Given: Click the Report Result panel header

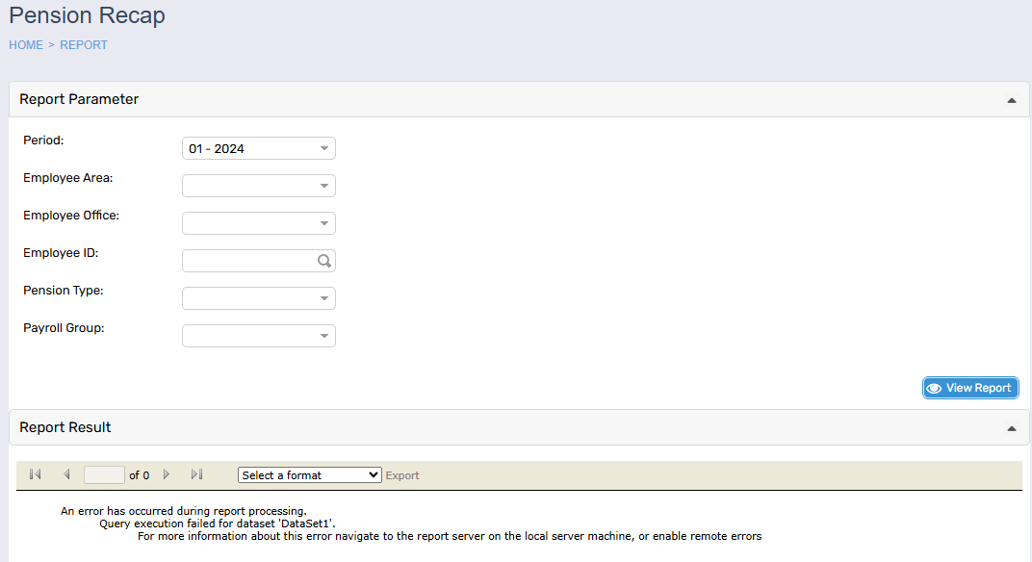Looking at the screenshot, I should [x=65, y=427].
